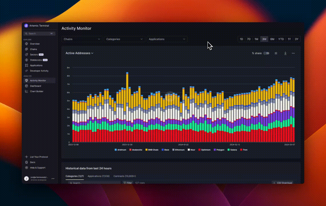Click the 'Historical data from last 24 hours' heading
This screenshot has width=326, height=206.
(88, 168)
